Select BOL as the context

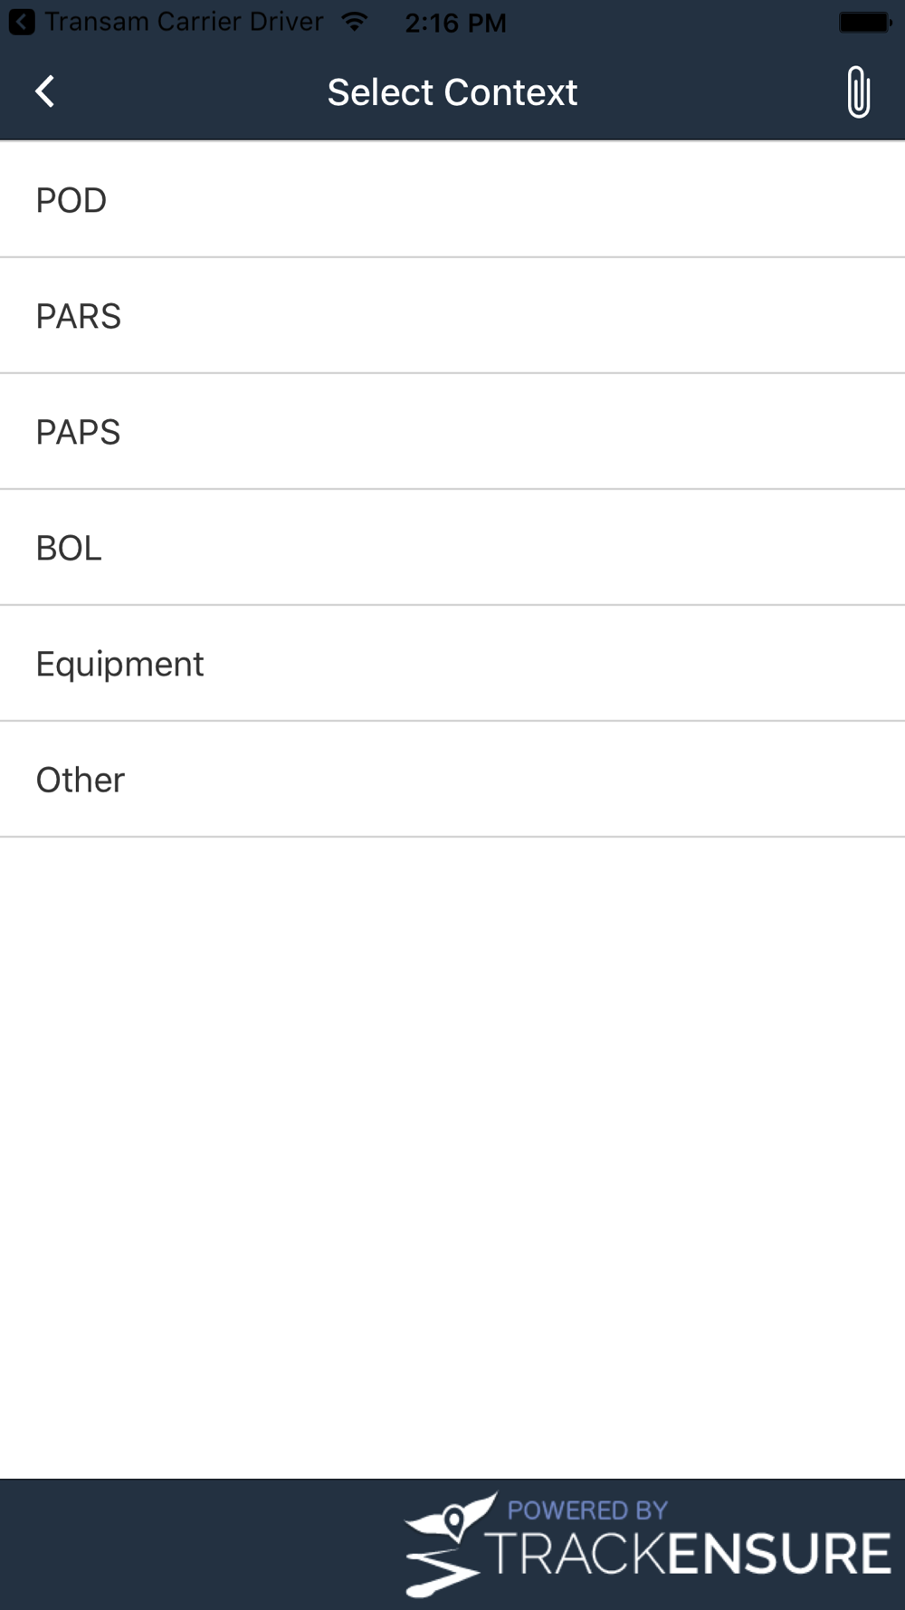click(x=452, y=548)
